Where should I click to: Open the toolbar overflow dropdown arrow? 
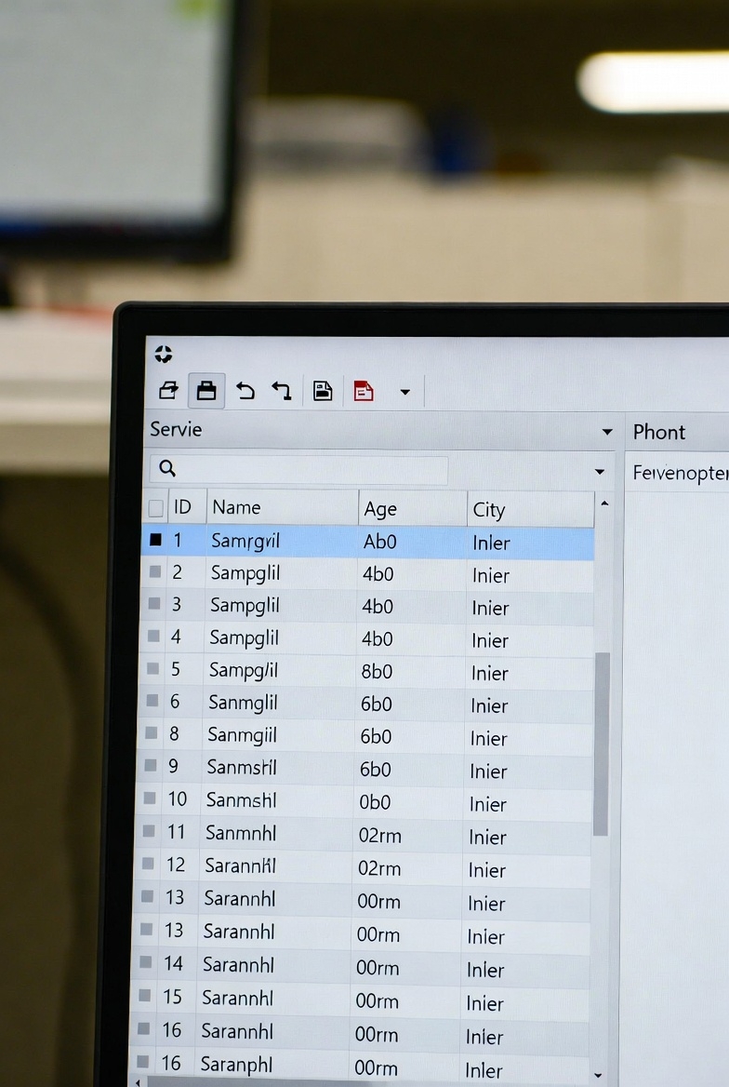tap(404, 392)
